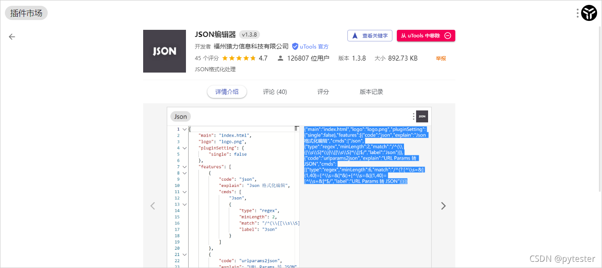This screenshot has height=268, width=602.
Task: Click the "single": false code line
Action: tap(227, 154)
